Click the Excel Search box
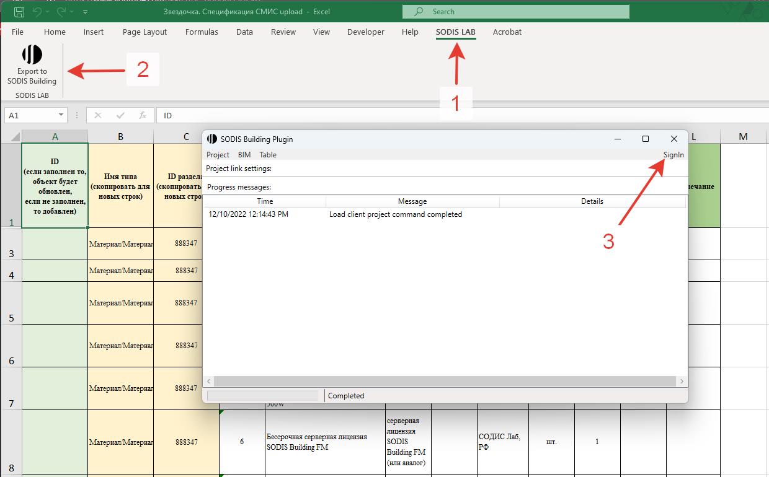769x477 pixels. (515, 11)
